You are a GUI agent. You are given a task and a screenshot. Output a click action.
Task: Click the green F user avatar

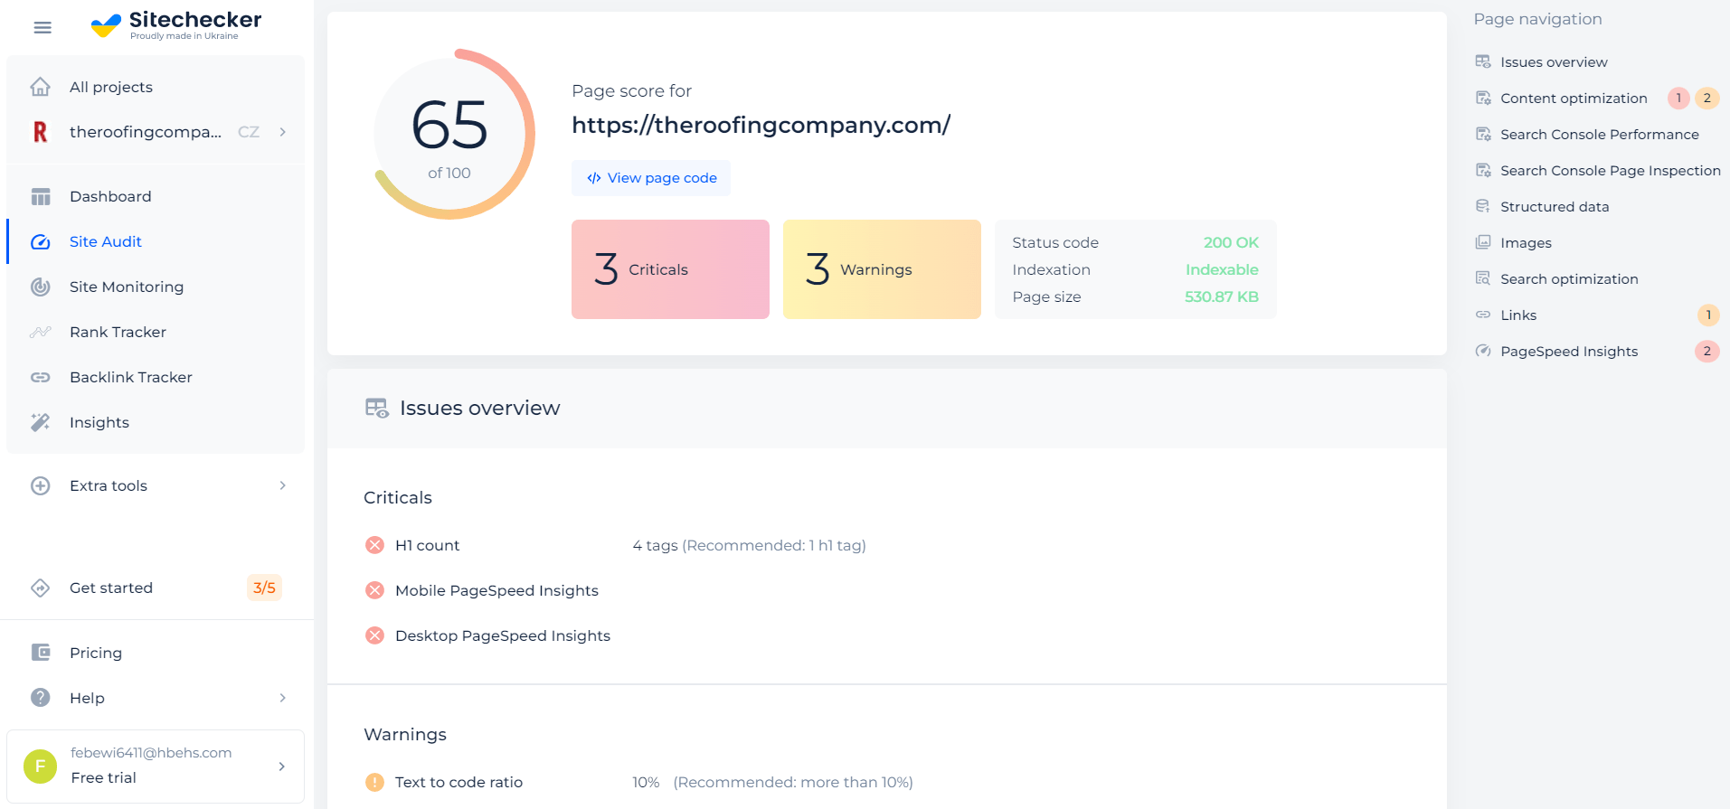[40, 766]
